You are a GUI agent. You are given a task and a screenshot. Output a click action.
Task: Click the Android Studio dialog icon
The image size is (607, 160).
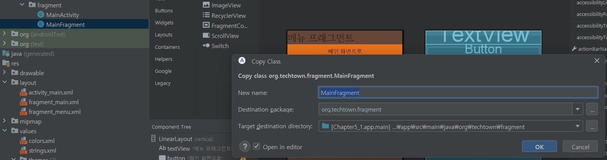pos(242,61)
